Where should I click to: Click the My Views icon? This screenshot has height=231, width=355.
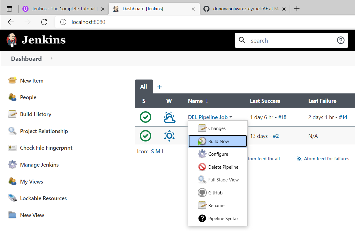[12, 181]
